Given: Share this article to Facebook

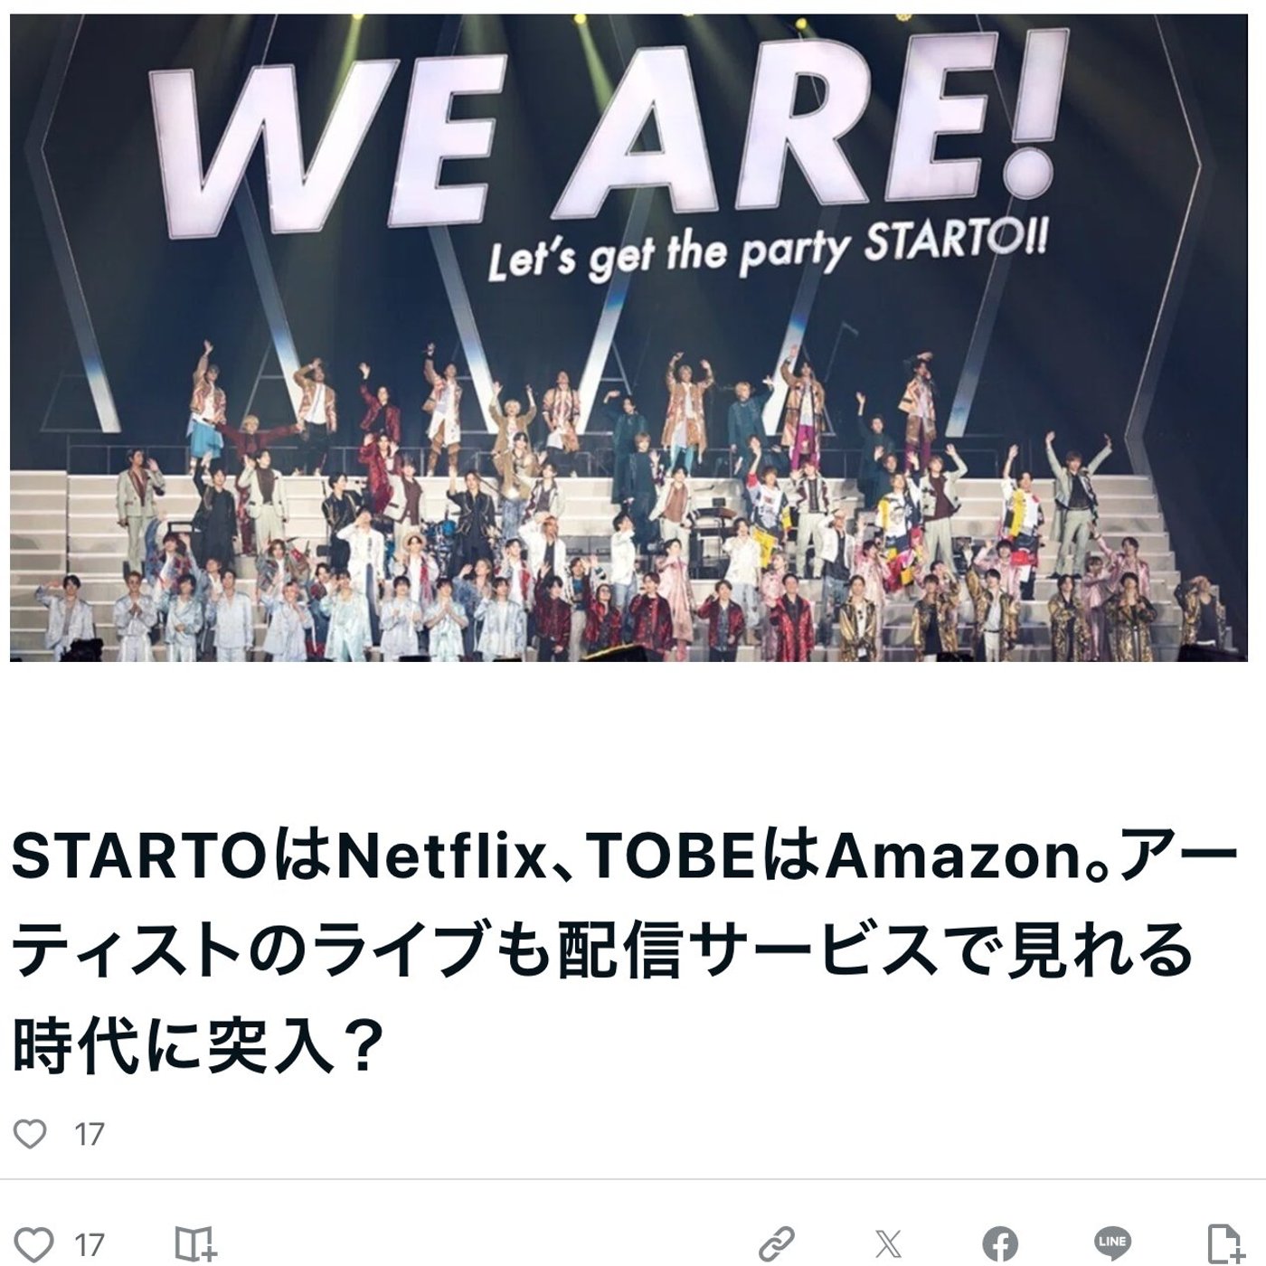Looking at the screenshot, I should tap(1000, 1245).
